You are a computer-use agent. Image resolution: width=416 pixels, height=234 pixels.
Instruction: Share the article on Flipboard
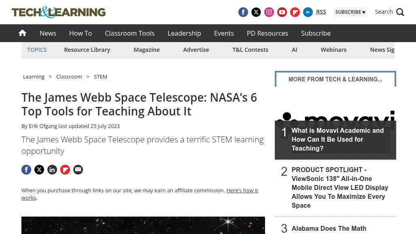pyautogui.click(x=65, y=170)
